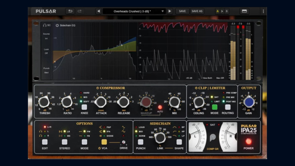Click the meter center calibration knob
295x166 pixels.
pos(213,137)
